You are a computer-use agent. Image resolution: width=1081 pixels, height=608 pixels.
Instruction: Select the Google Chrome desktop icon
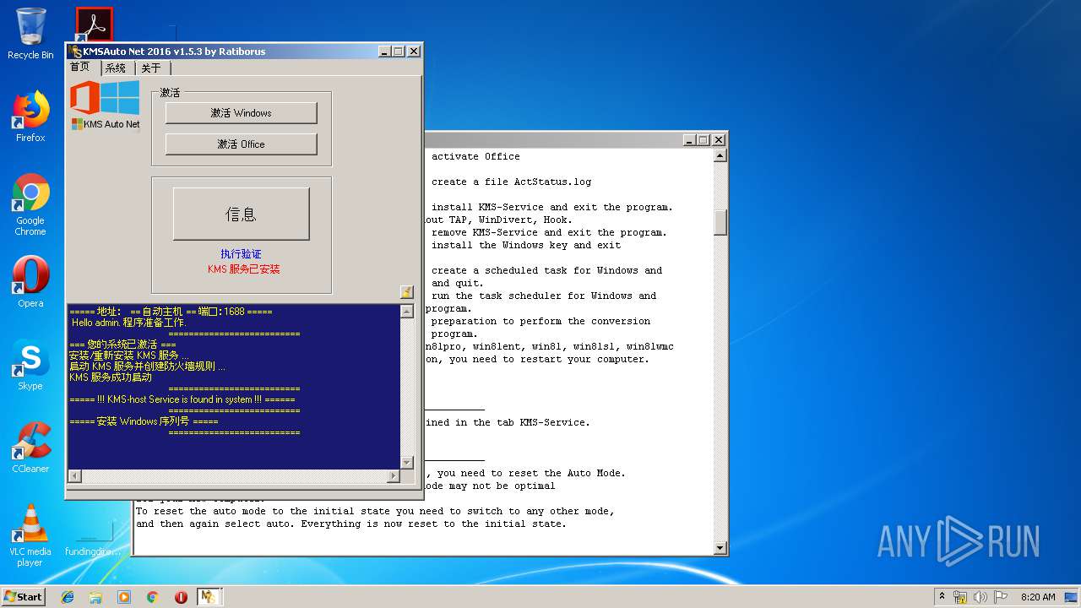click(30, 204)
